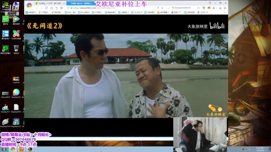
Task: Open the 虎牙直播 bookmark
Action: (163, 12)
